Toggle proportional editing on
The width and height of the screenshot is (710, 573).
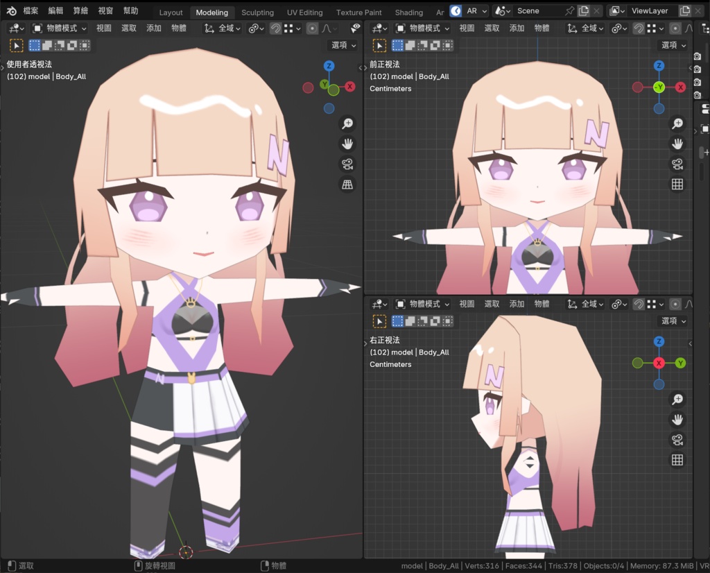(313, 28)
